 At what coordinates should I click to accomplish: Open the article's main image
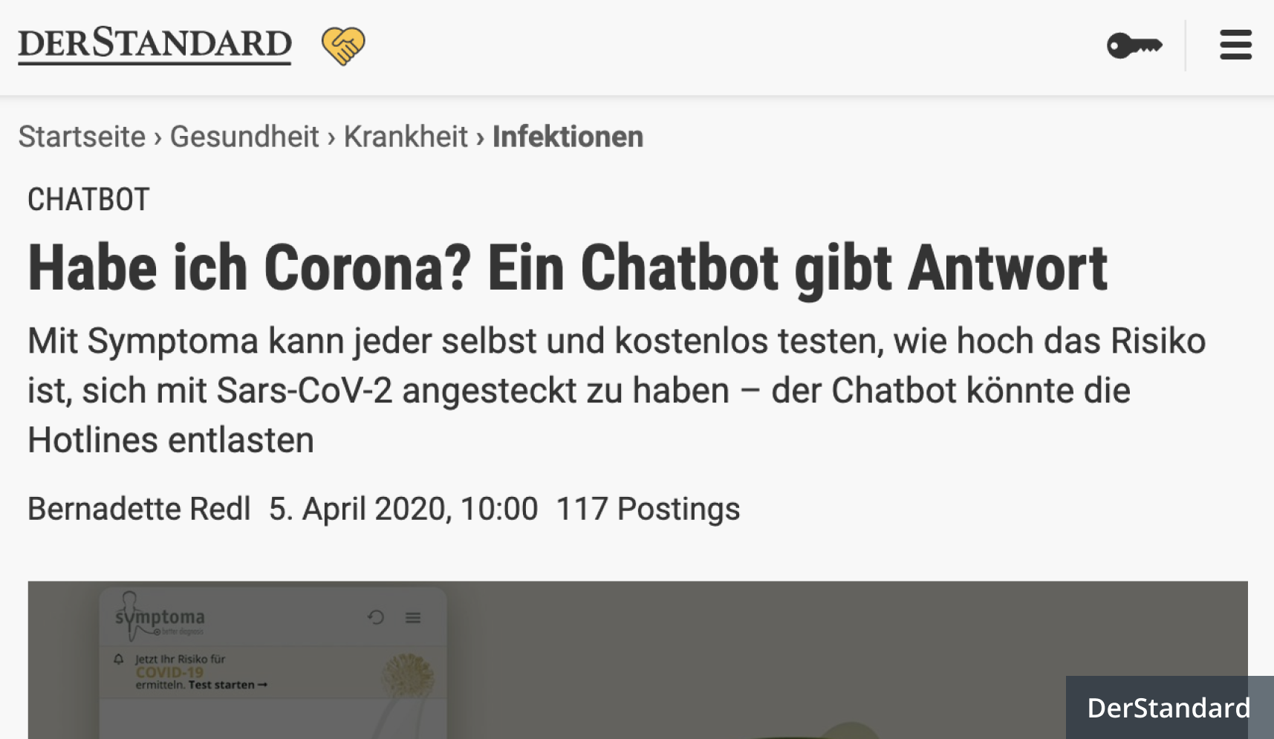tap(637, 660)
